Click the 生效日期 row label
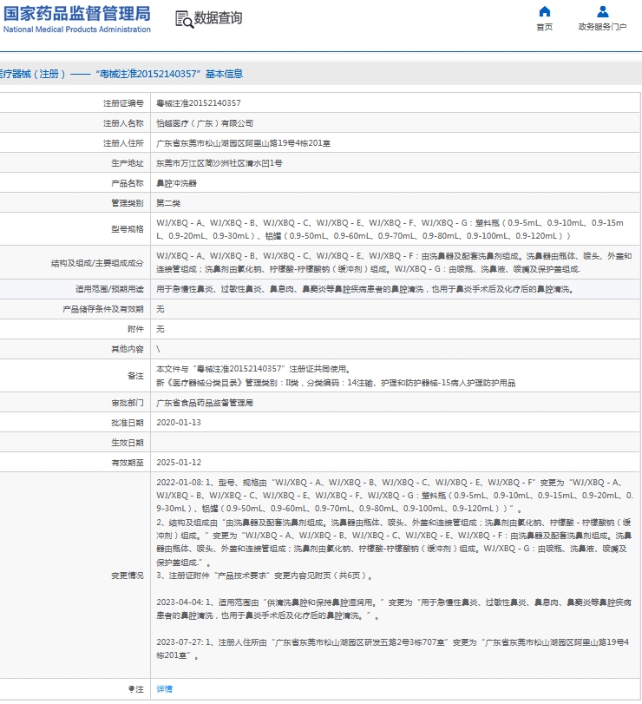Image resolution: width=642 pixels, height=704 pixels. pyautogui.click(x=128, y=443)
